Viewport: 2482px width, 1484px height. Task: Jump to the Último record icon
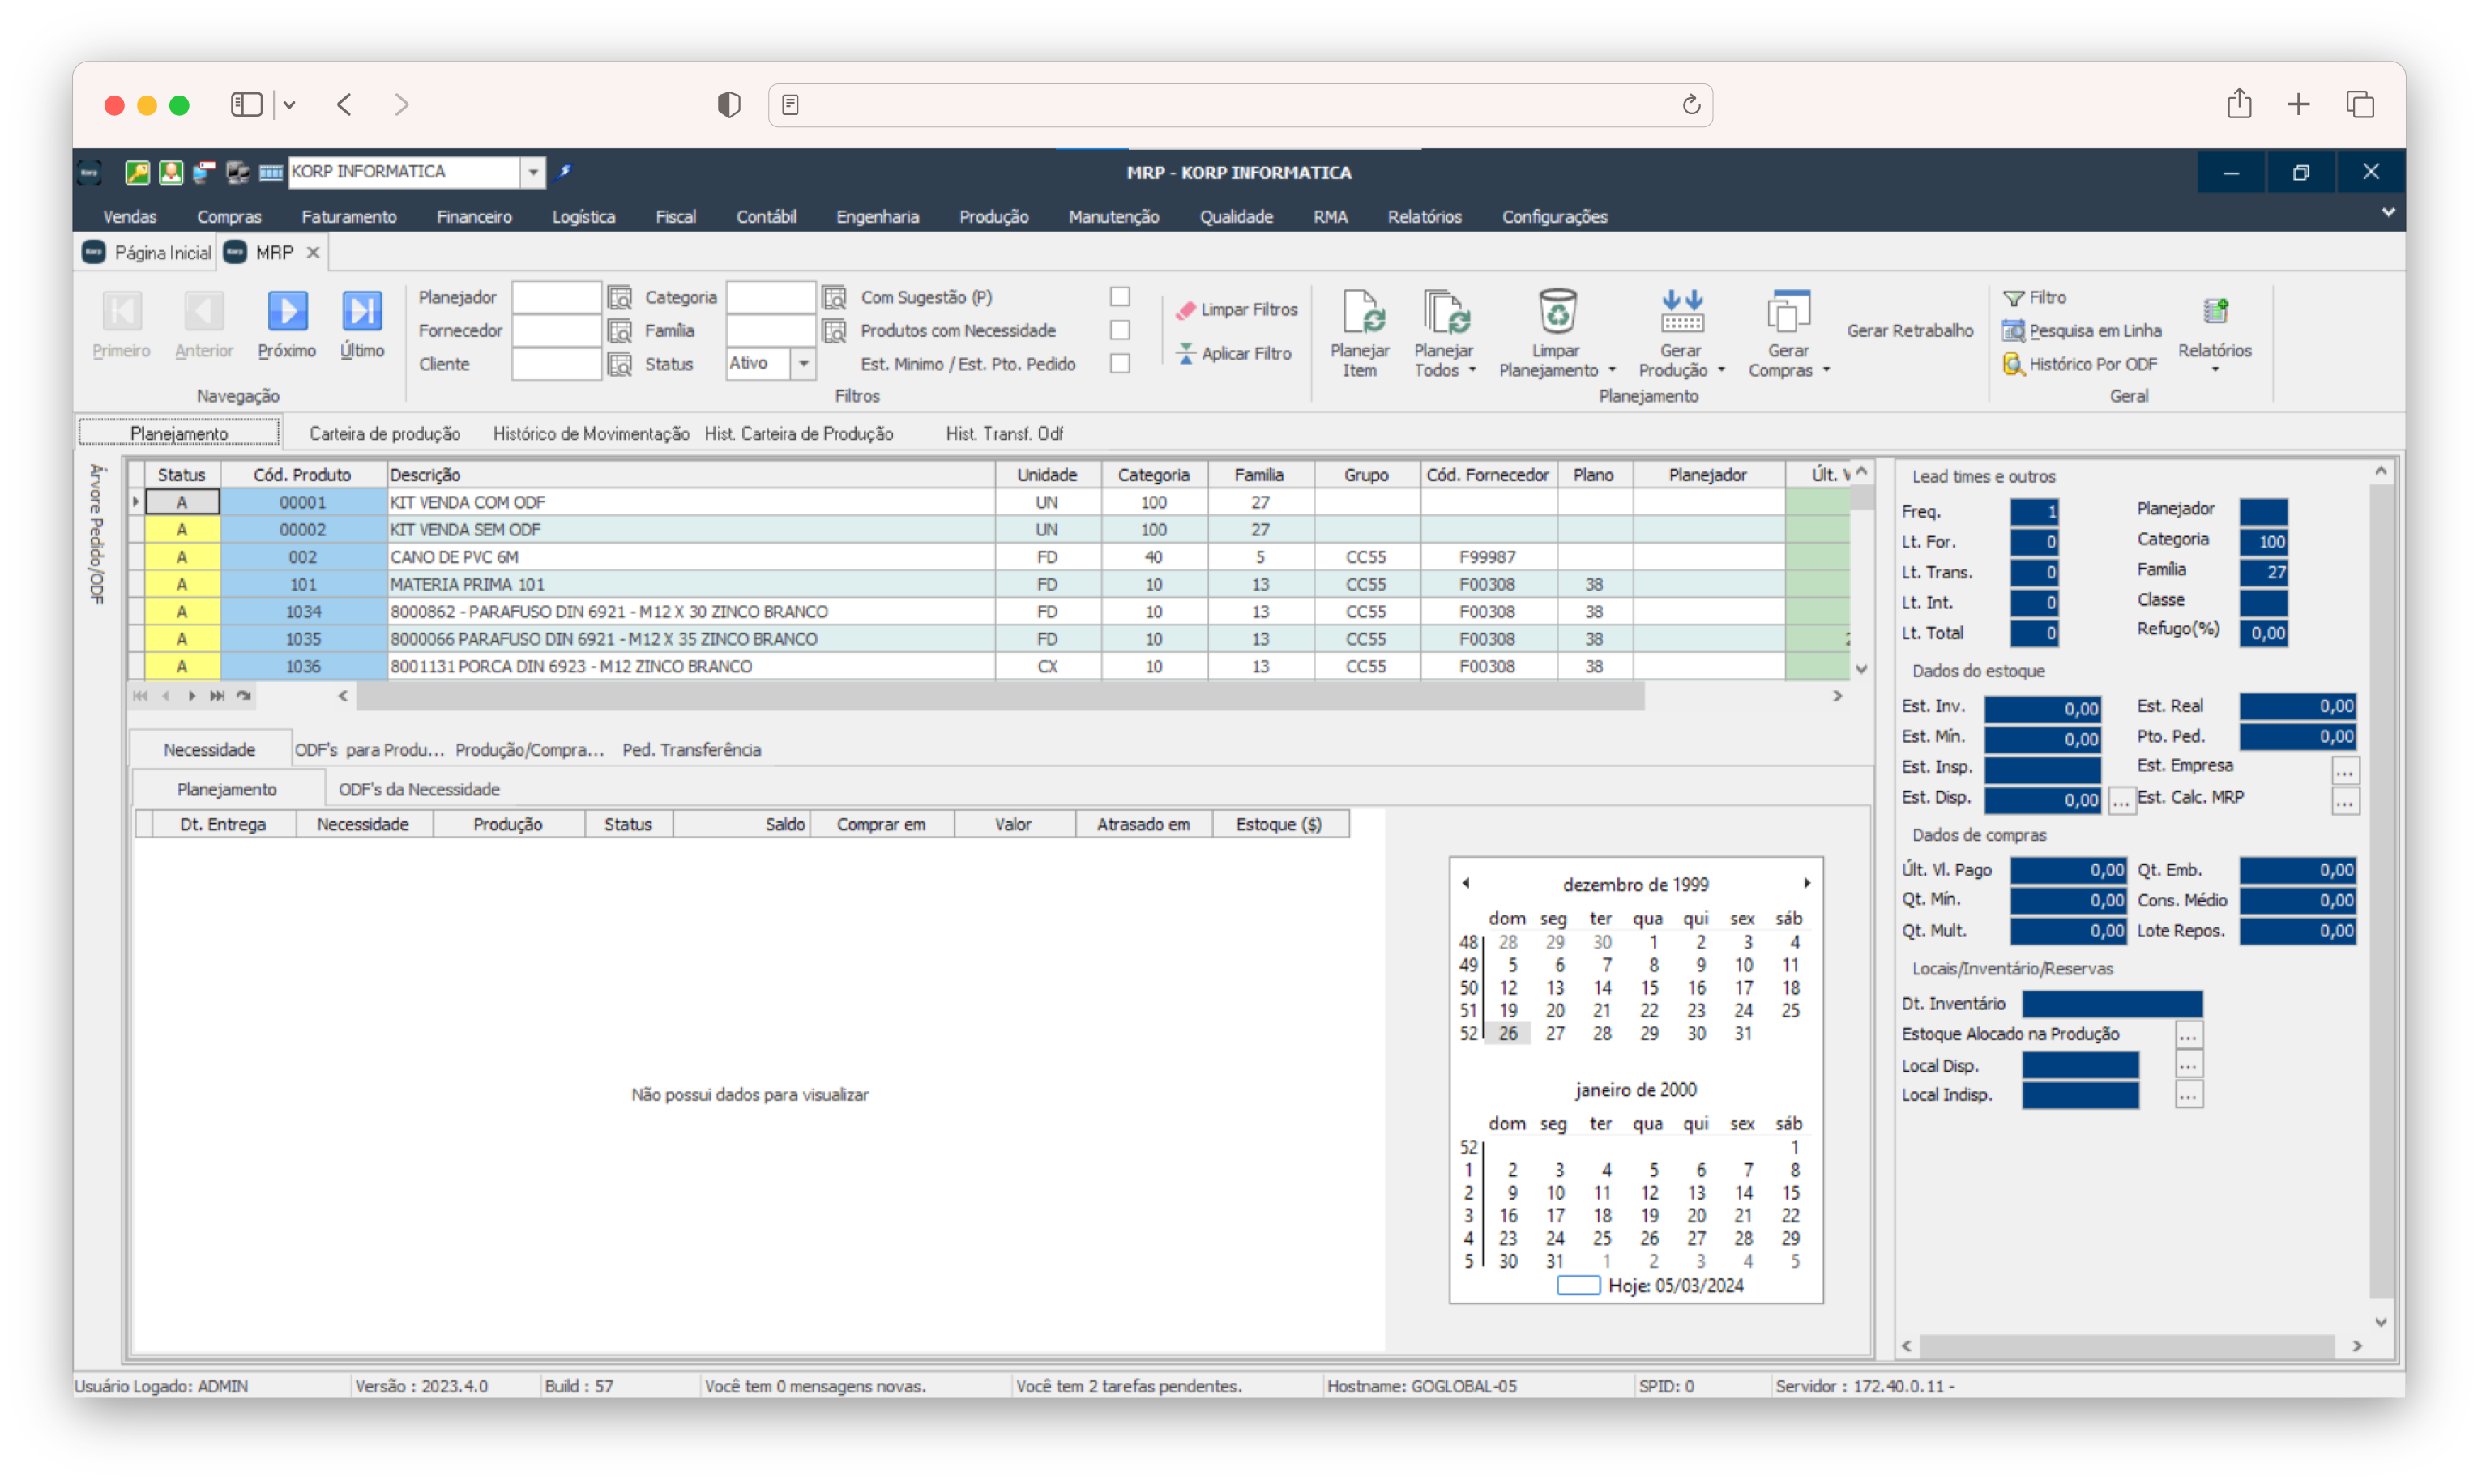[x=362, y=311]
